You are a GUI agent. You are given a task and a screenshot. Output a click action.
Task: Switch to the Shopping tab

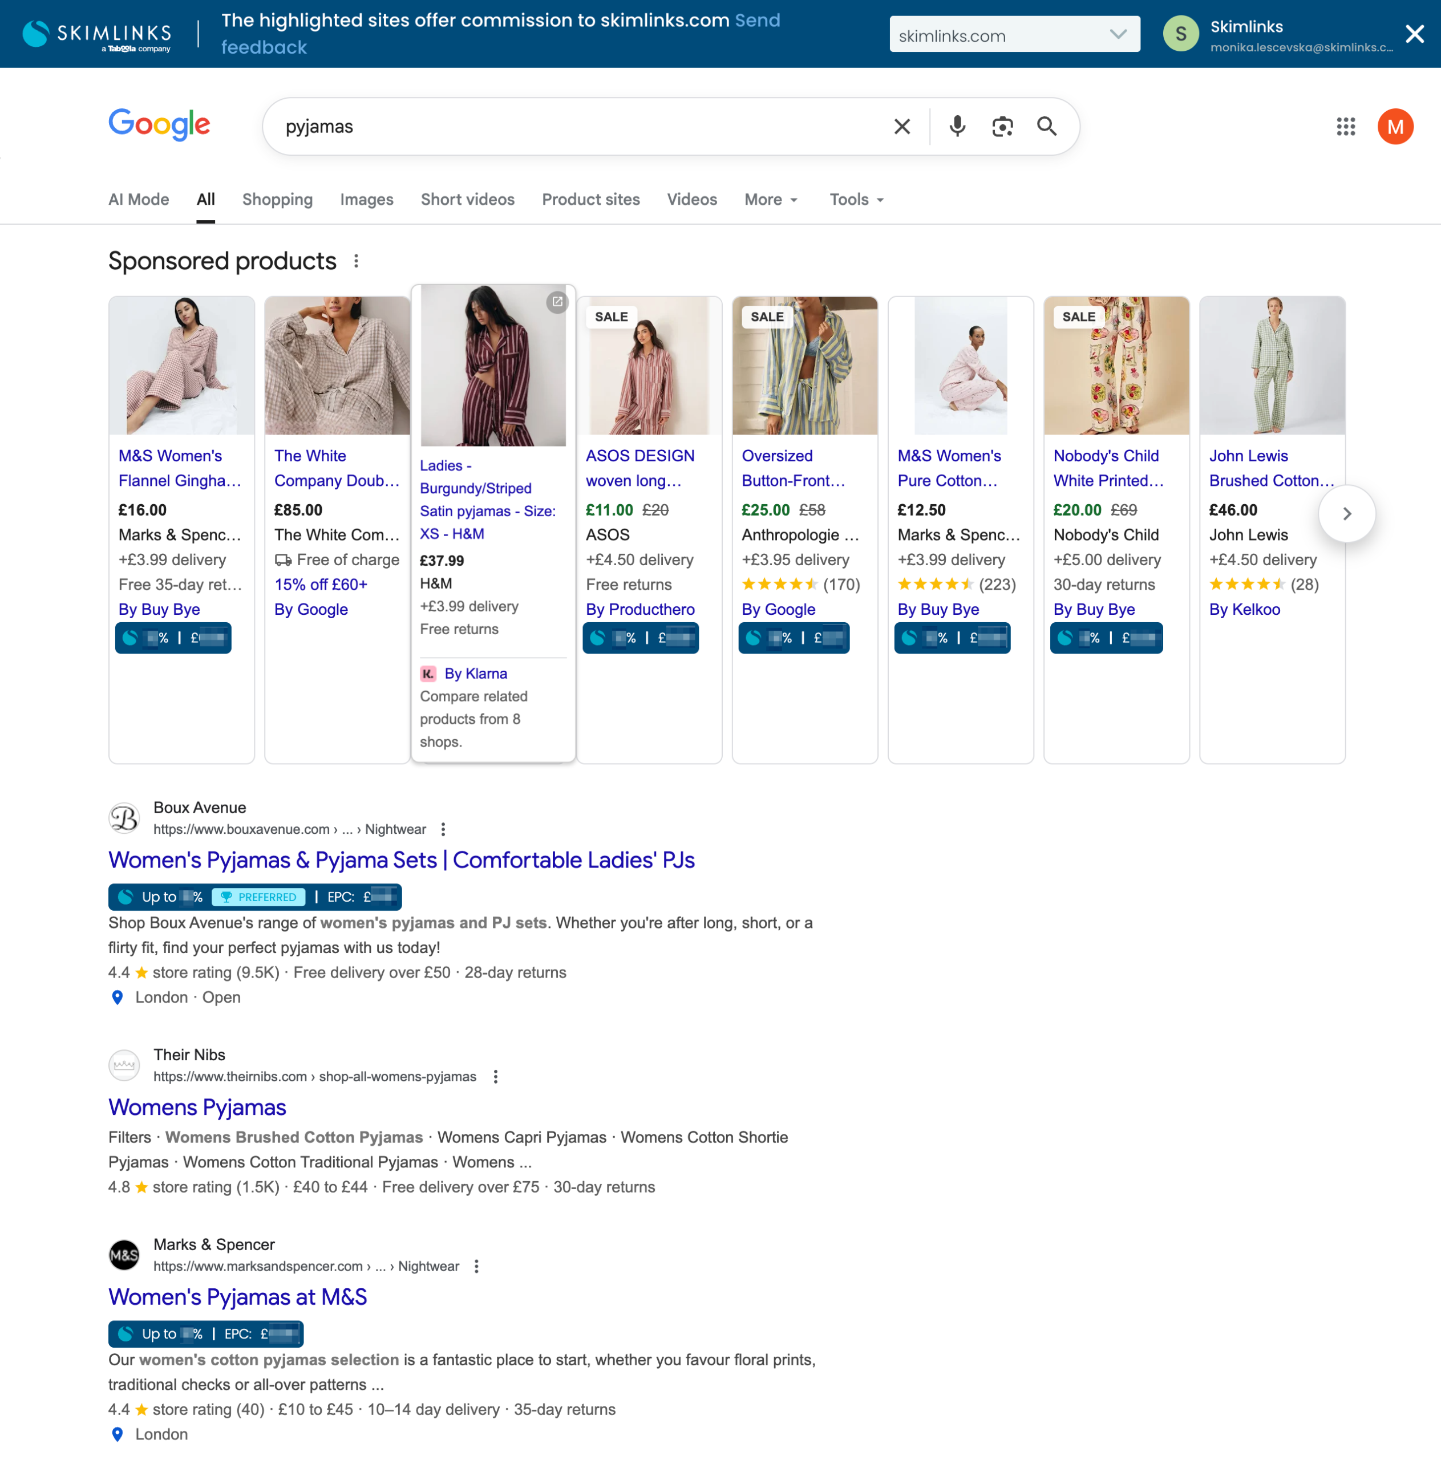pos(277,200)
